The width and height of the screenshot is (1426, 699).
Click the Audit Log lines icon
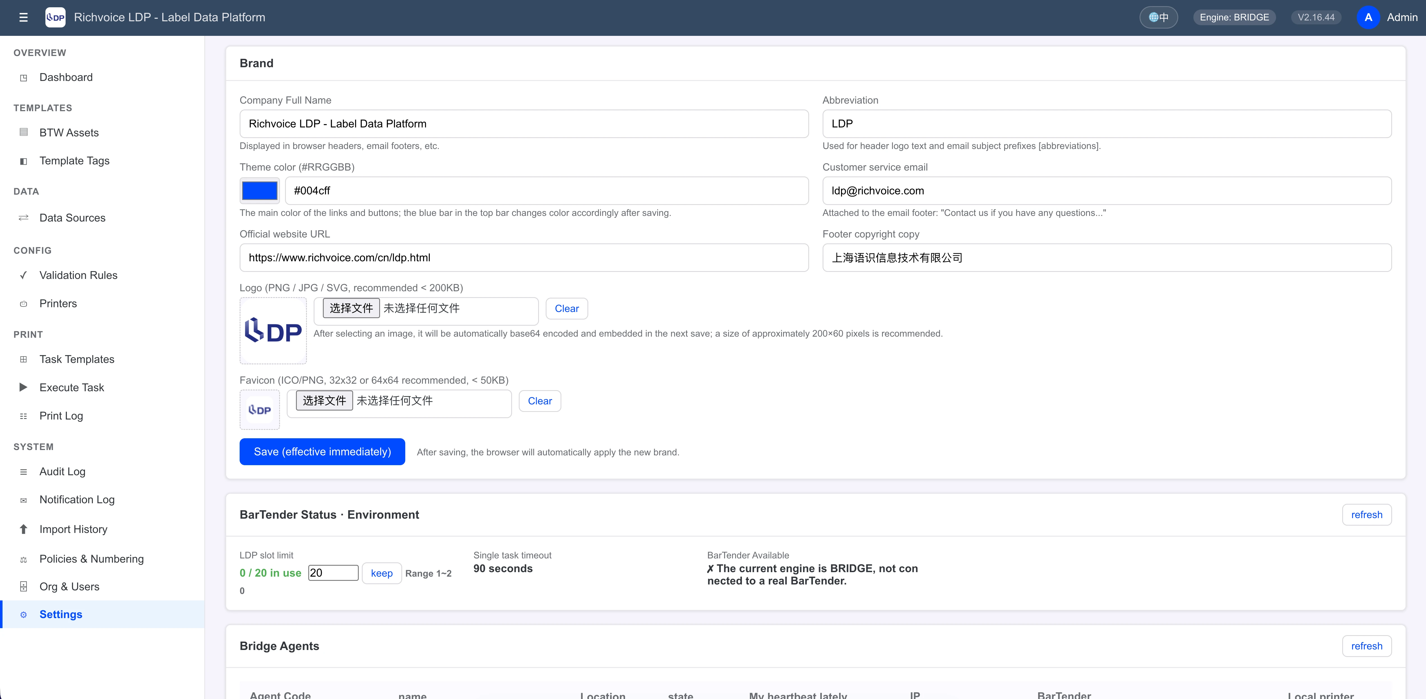23,472
